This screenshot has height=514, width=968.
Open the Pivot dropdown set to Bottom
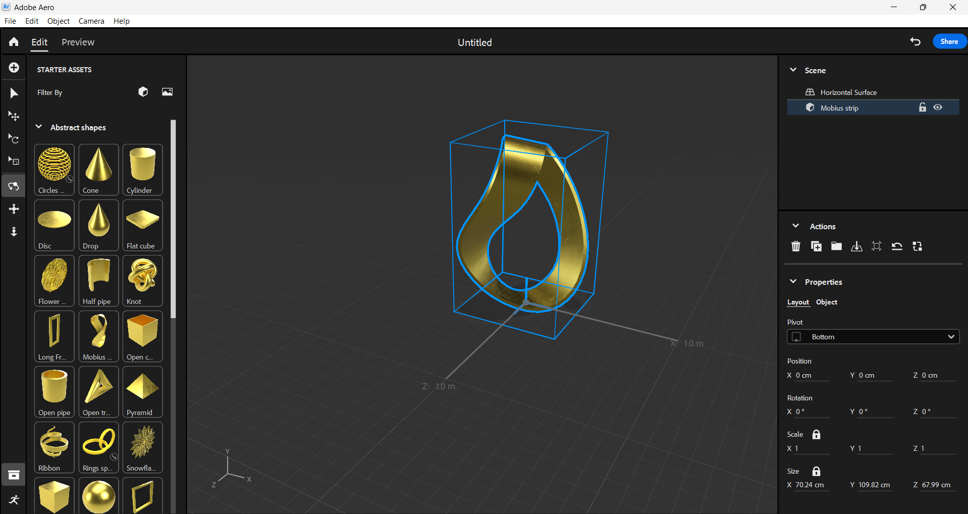pos(873,337)
